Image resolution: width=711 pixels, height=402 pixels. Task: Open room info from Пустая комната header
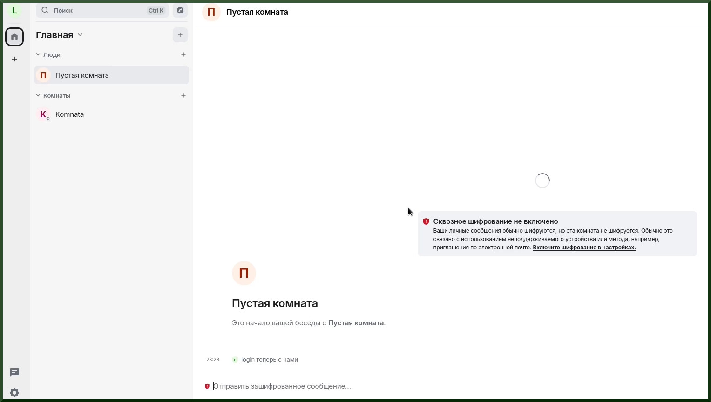click(257, 12)
